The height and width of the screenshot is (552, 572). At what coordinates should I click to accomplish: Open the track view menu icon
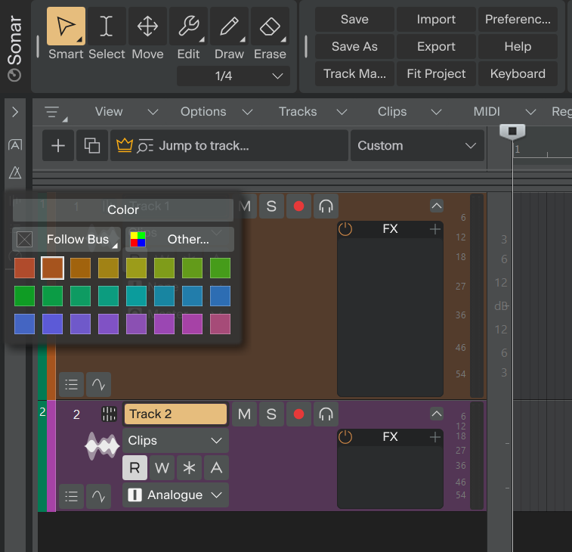click(55, 112)
